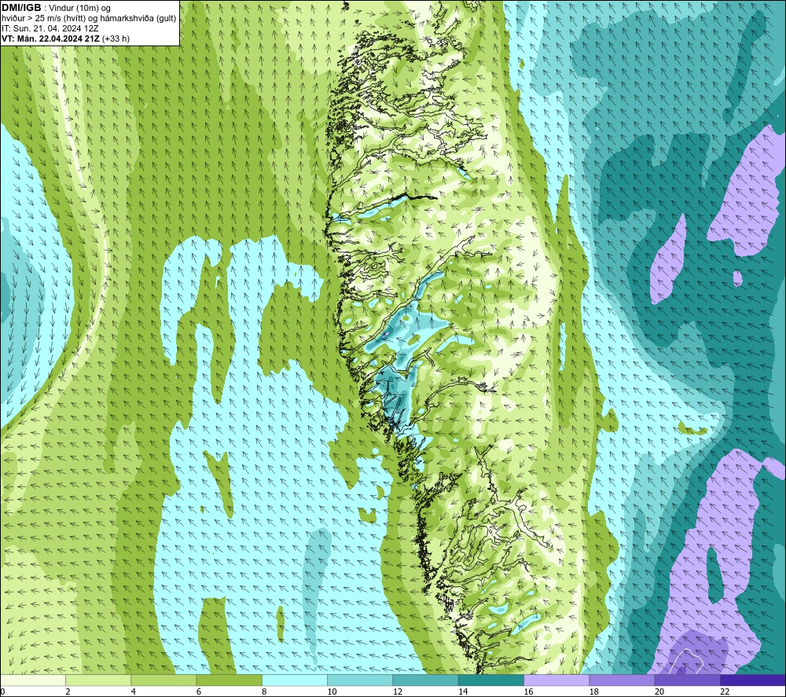Click the "IT: Sun. 21. 04. 2024 12Z" line
Screen dimensions: 786x697
(50, 28)
